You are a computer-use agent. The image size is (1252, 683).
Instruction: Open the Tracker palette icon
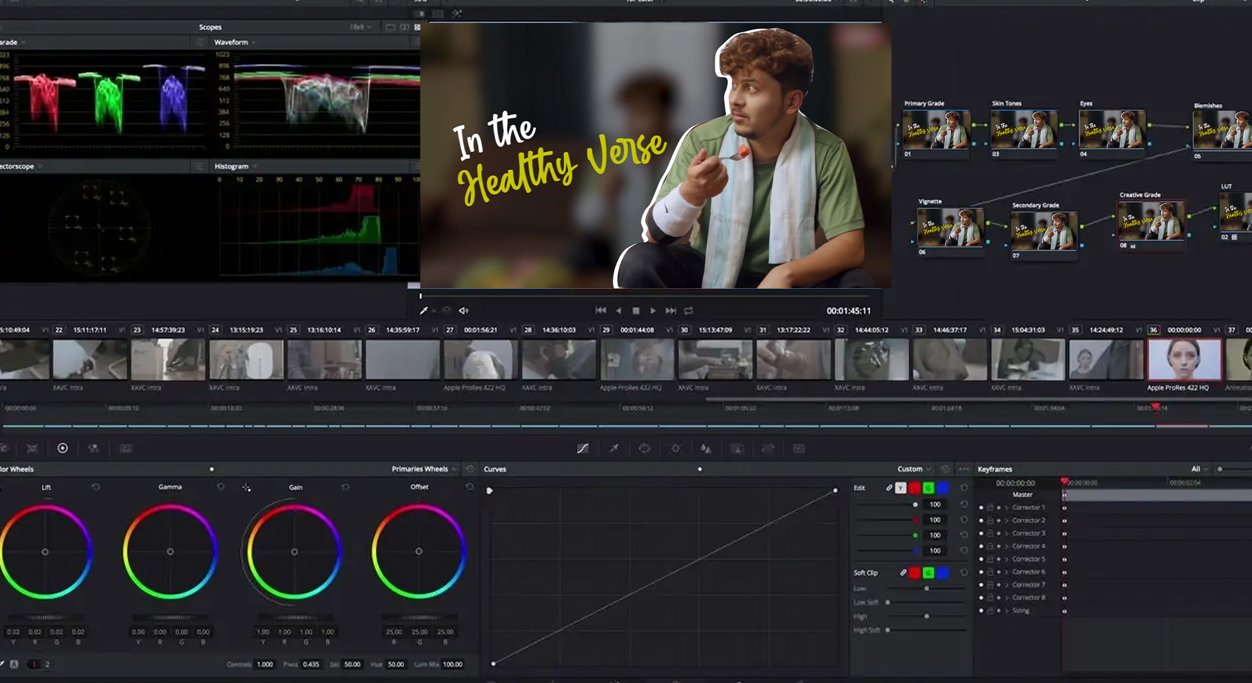pyautogui.click(x=675, y=448)
